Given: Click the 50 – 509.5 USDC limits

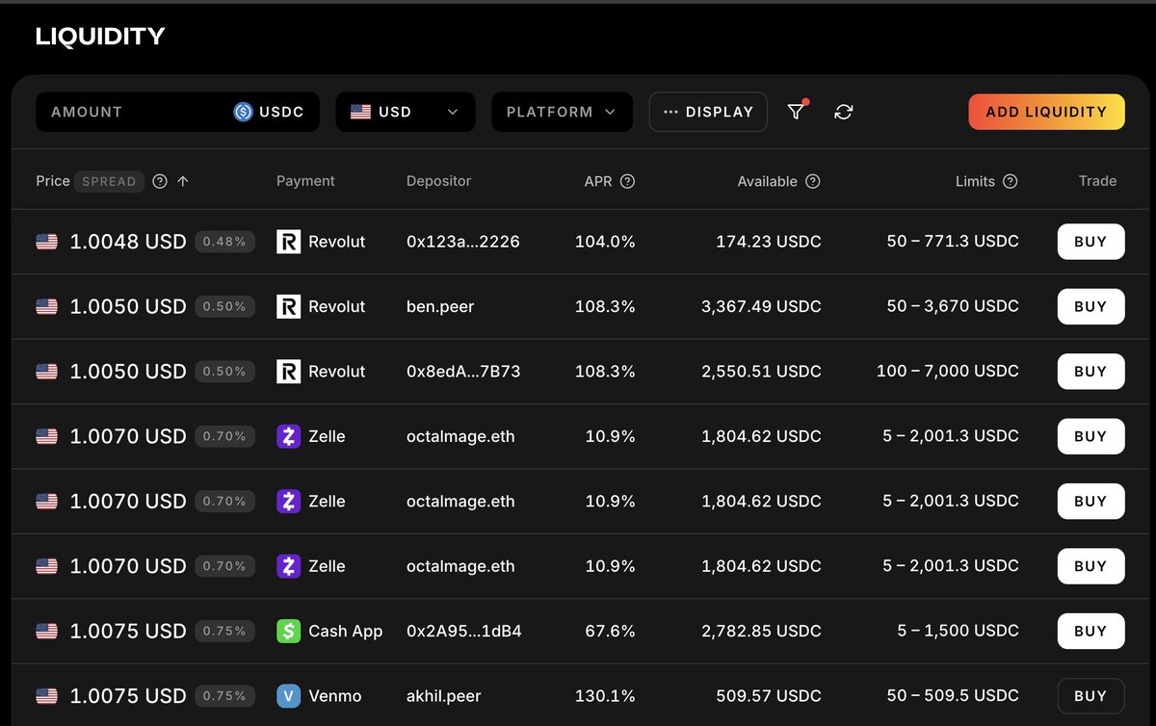Looking at the screenshot, I should (953, 695).
